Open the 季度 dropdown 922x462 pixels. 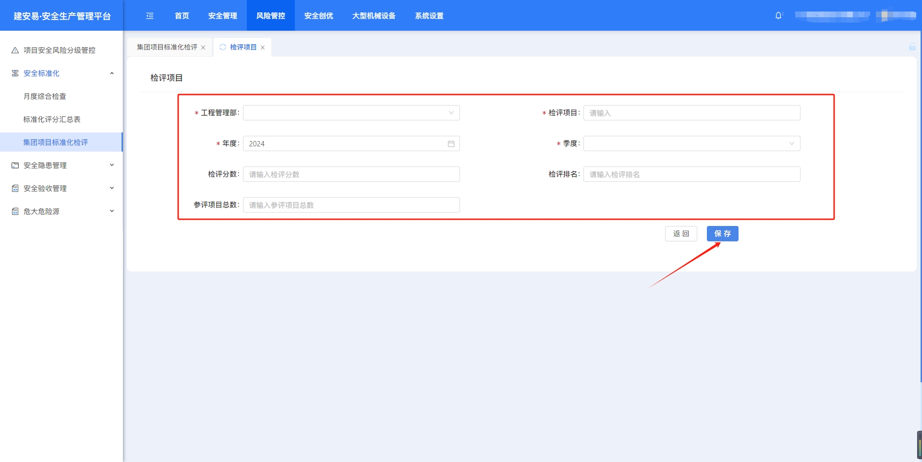(691, 143)
